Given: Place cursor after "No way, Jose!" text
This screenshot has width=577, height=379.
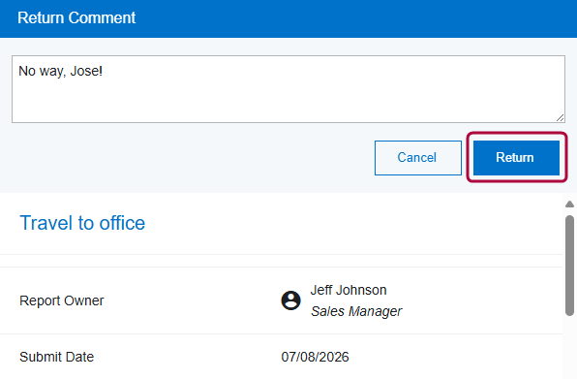Looking at the screenshot, I should (103, 71).
